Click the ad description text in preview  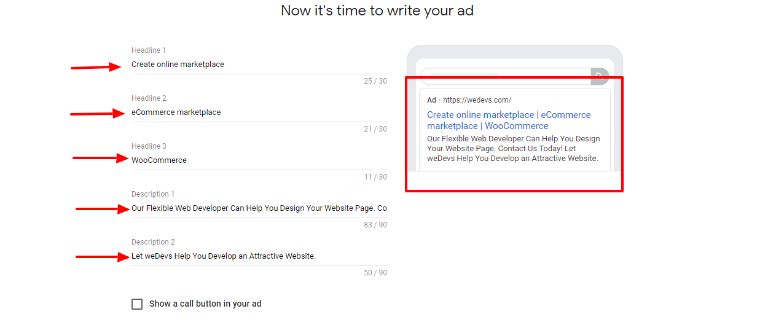tap(513, 149)
